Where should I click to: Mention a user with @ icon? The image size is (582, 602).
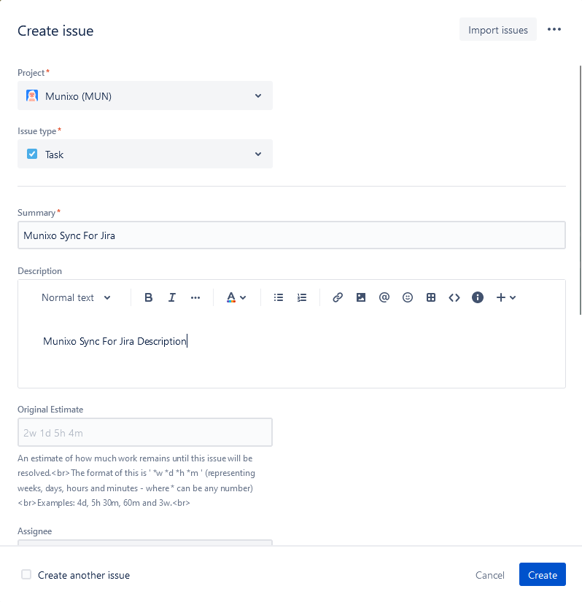click(384, 297)
